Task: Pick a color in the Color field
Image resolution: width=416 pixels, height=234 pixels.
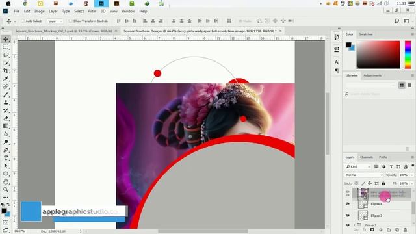Action: pos(378,55)
